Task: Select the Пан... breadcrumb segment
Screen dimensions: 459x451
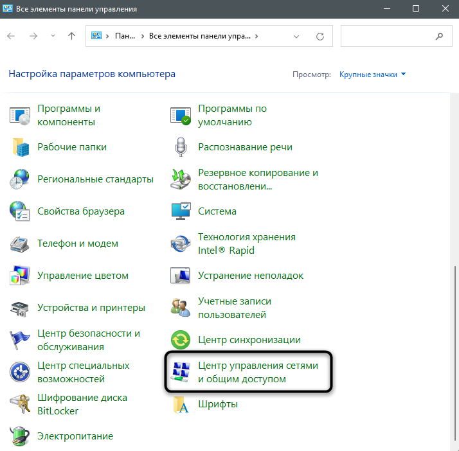Action: tap(125, 36)
